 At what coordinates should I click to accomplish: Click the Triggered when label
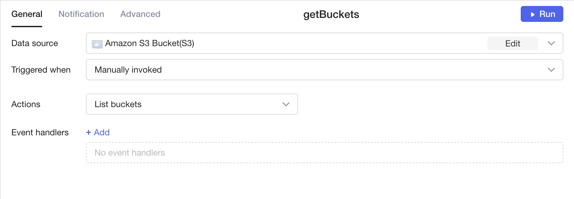click(x=41, y=70)
